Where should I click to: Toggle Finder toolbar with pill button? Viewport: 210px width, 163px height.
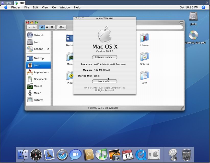(x=181, y=23)
